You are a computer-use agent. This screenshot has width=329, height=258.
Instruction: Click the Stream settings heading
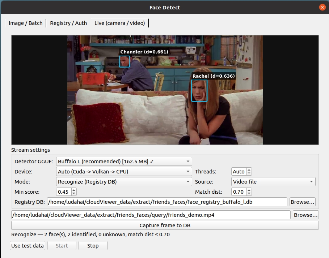(31, 150)
